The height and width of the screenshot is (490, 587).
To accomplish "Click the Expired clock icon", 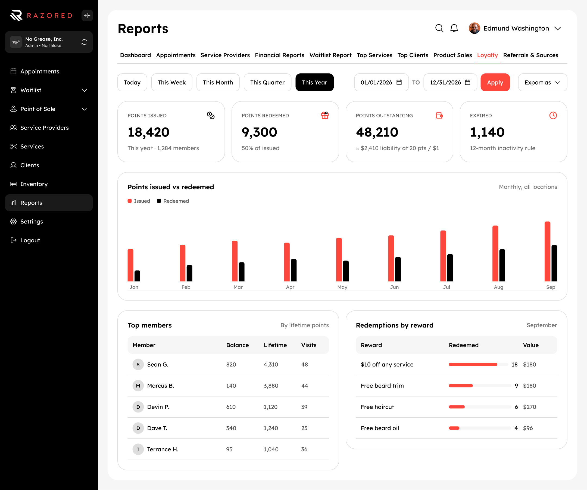I will coord(553,116).
